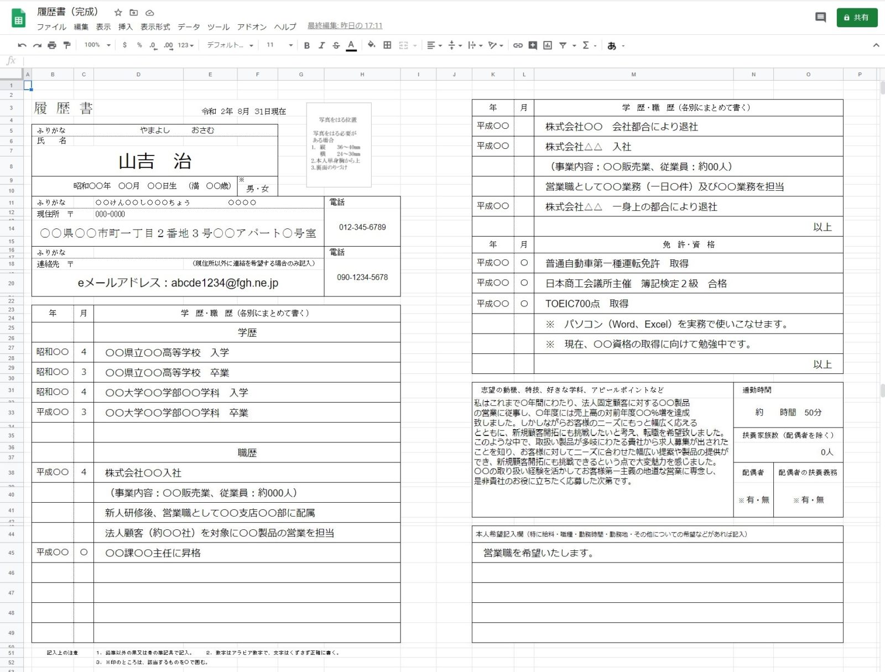Open more number formats 123 dropdown

tap(186, 45)
